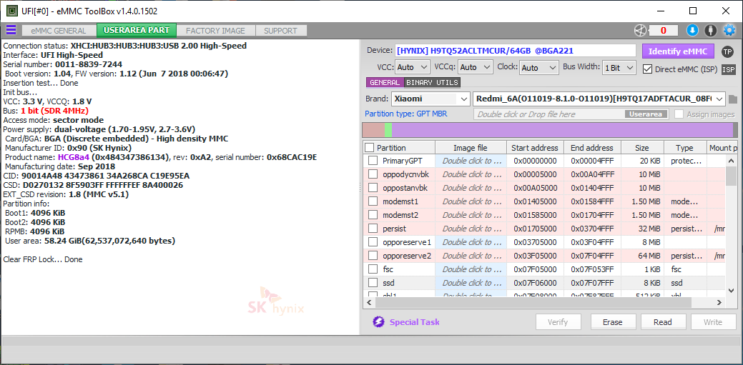Click the Device name field
The height and width of the screenshot is (365, 743).
click(x=515, y=51)
